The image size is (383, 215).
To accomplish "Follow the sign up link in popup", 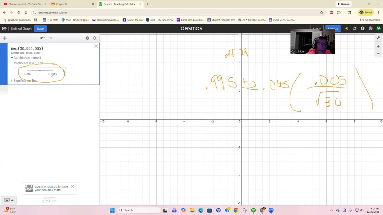I will pyautogui.click(x=52, y=186).
